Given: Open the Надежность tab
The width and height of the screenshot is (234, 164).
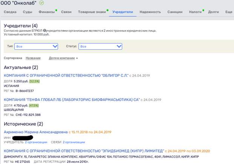Looking at the screenshot, I should 150,12.
